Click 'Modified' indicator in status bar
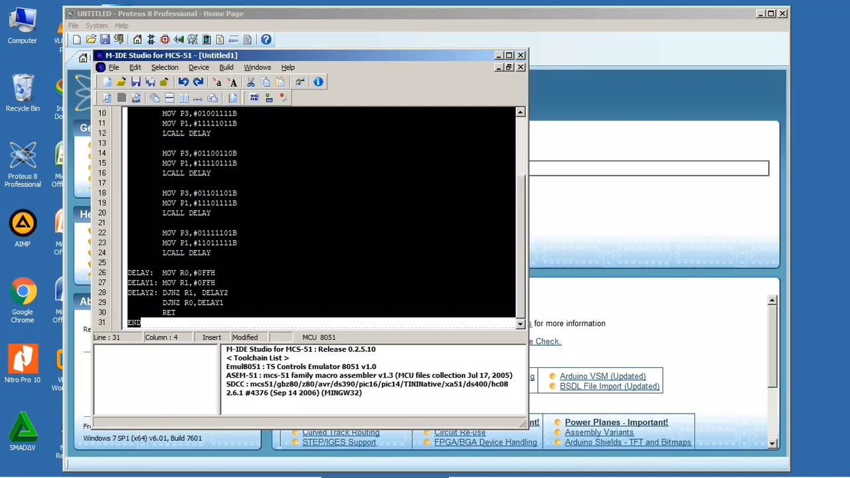 click(x=245, y=337)
